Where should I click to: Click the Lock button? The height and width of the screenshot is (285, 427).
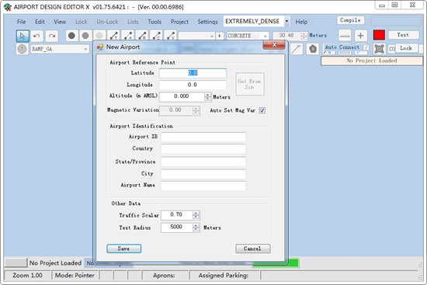[x=406, y=48]
